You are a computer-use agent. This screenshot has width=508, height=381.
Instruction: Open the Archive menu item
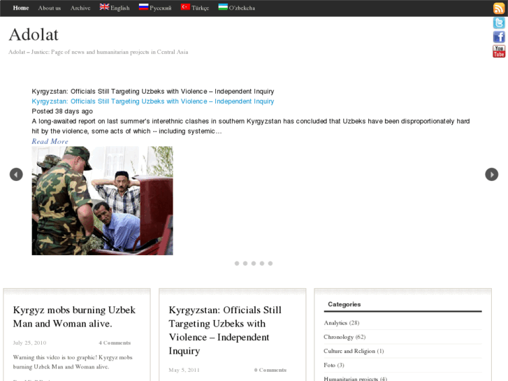80,8
